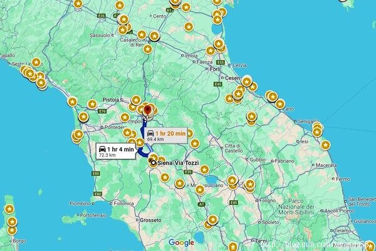Click the Siena-Via Tozzi origin marker
The height and width of the screenshot is (251, 376).
click(154, 163)
